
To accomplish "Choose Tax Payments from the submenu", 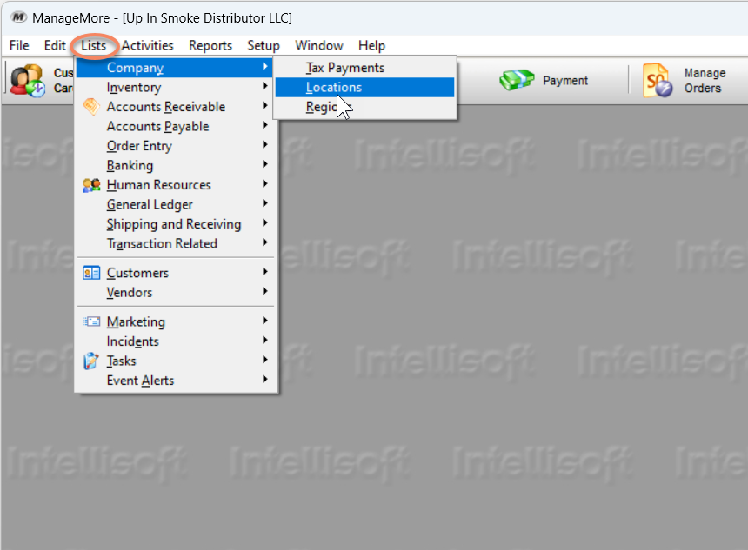I will pyautogui.click(x=344, y=68).
